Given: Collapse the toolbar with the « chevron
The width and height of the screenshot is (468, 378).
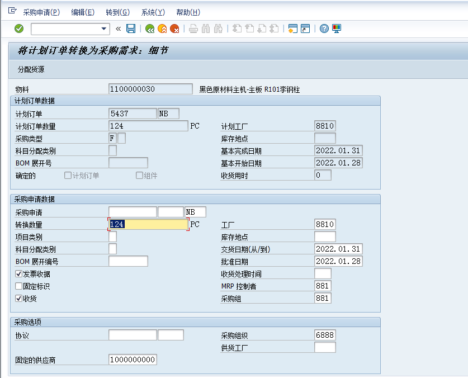Looking at the screenshot, I should [117, 29].
